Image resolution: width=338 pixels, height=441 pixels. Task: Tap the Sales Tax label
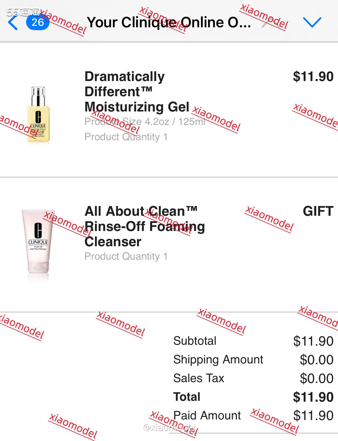click(x=199, y=378)
